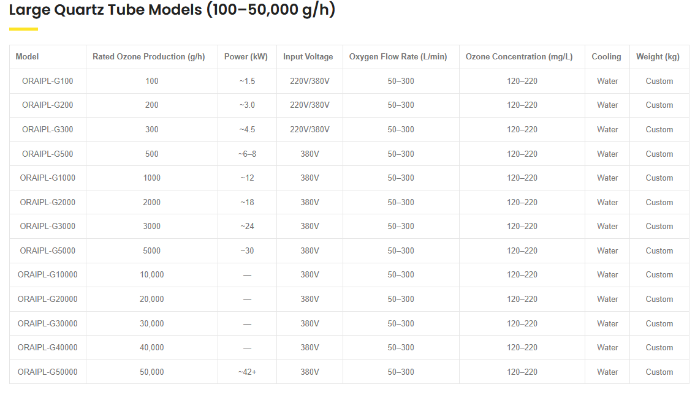Click the Oxygen Flow Rate header

tap(398, 57)
